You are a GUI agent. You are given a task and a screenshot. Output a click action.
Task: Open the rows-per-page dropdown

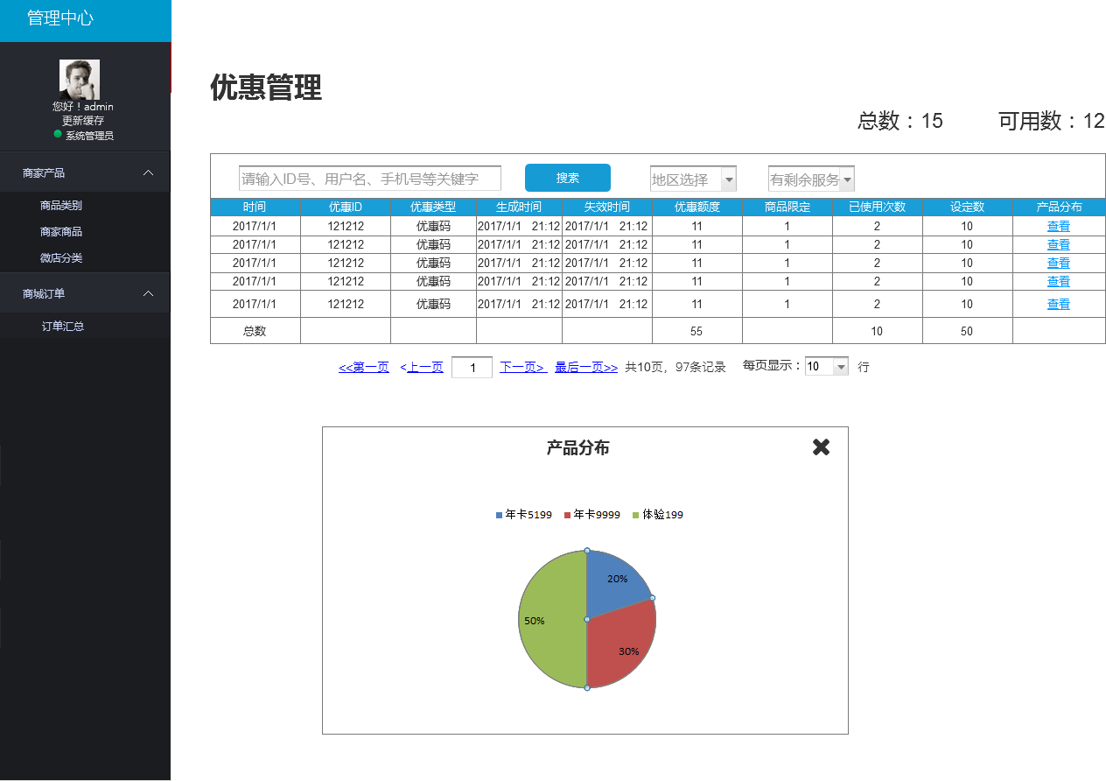pyautogui.click(x=841, y=368)
